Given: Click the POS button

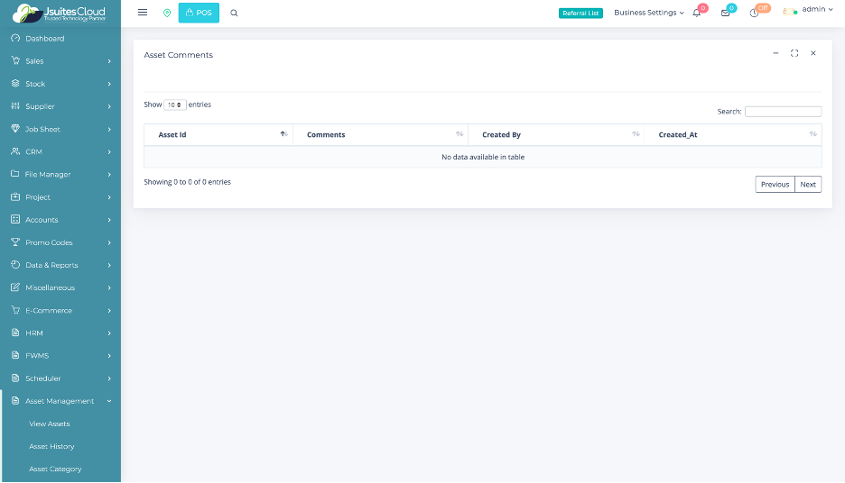Looking at the screenshot, I should tap(199, 13).
